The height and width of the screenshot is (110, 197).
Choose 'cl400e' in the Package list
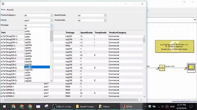[x=37, y=34]
